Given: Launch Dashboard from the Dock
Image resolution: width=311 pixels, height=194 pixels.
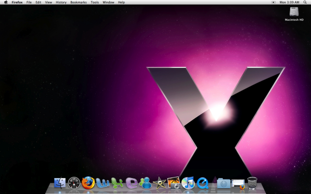Looking at the screenshot, I should click(74, 183).
